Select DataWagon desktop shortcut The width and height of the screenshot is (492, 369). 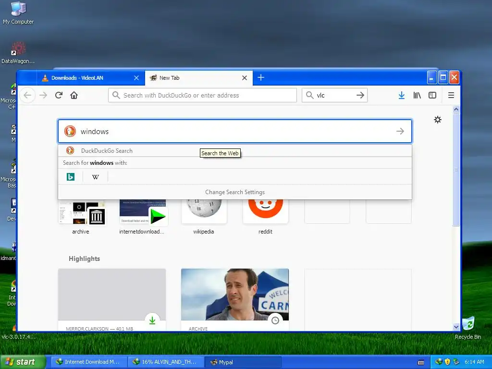pyautogui.click(x=18, y=53)
